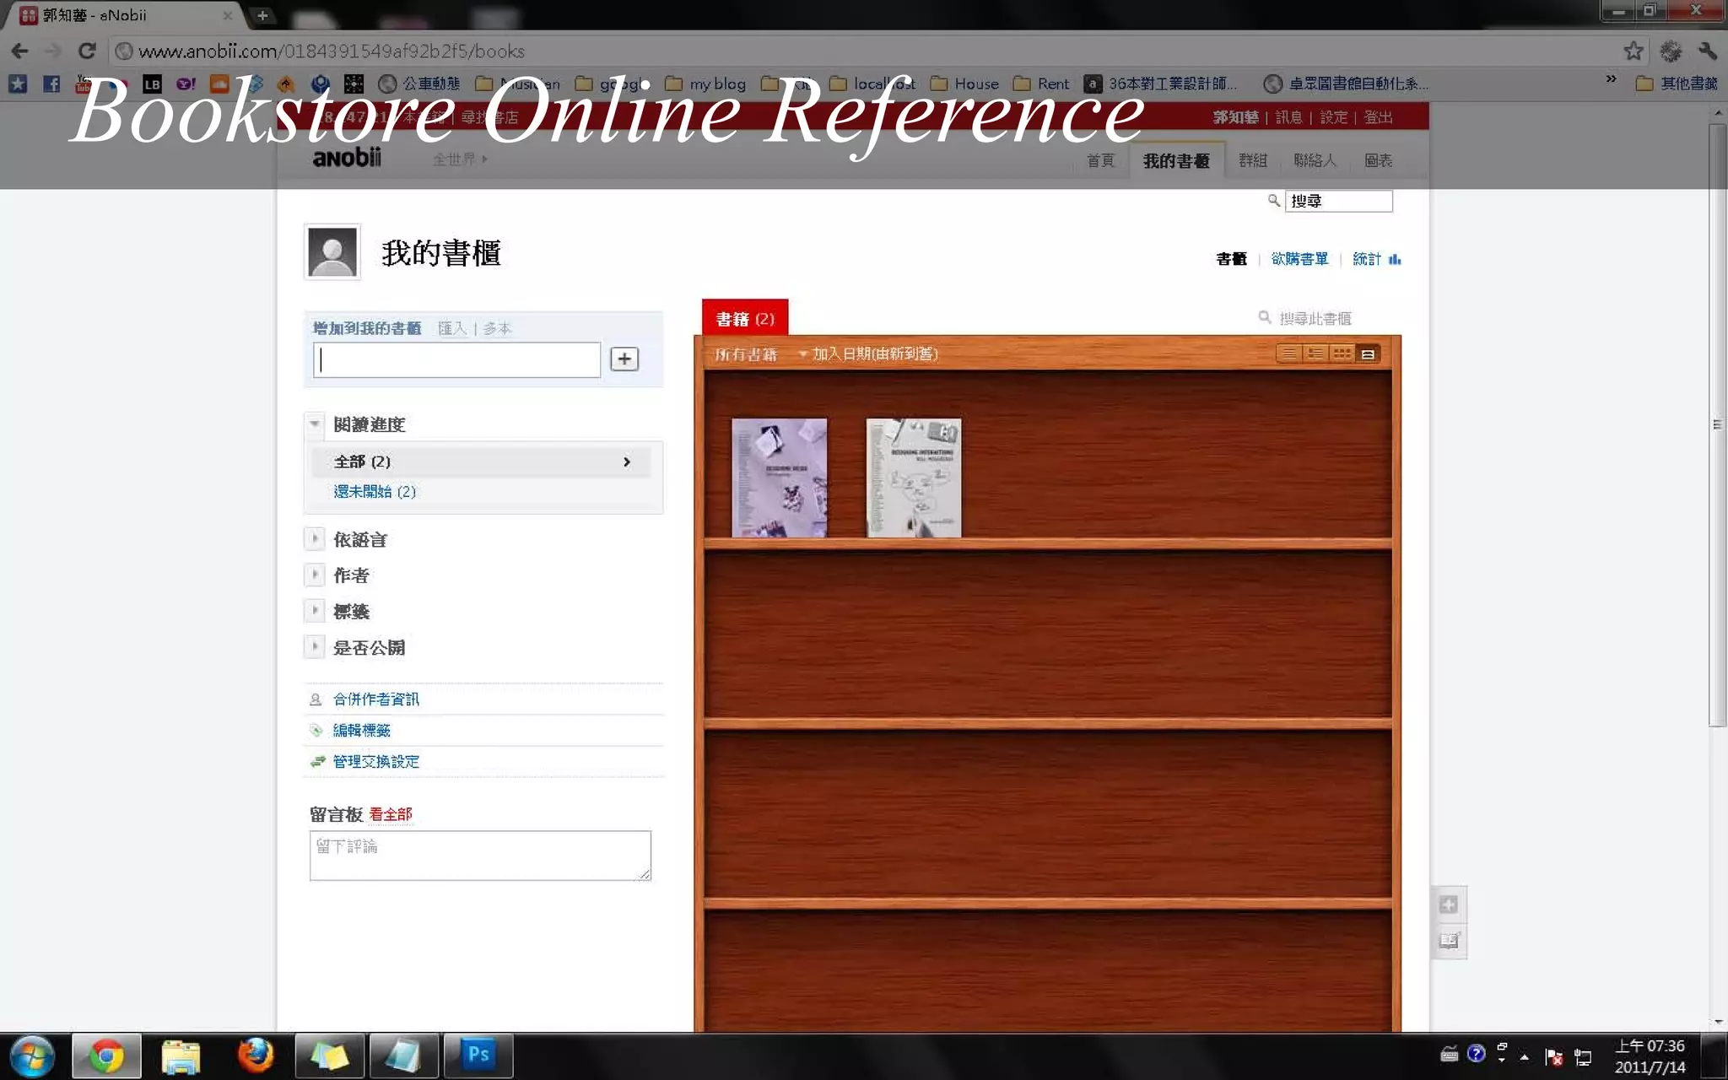The height and width of the screenshot is (1080, 1728).
Task: Click the 多本 multiple books link
Action: [497, 328]
